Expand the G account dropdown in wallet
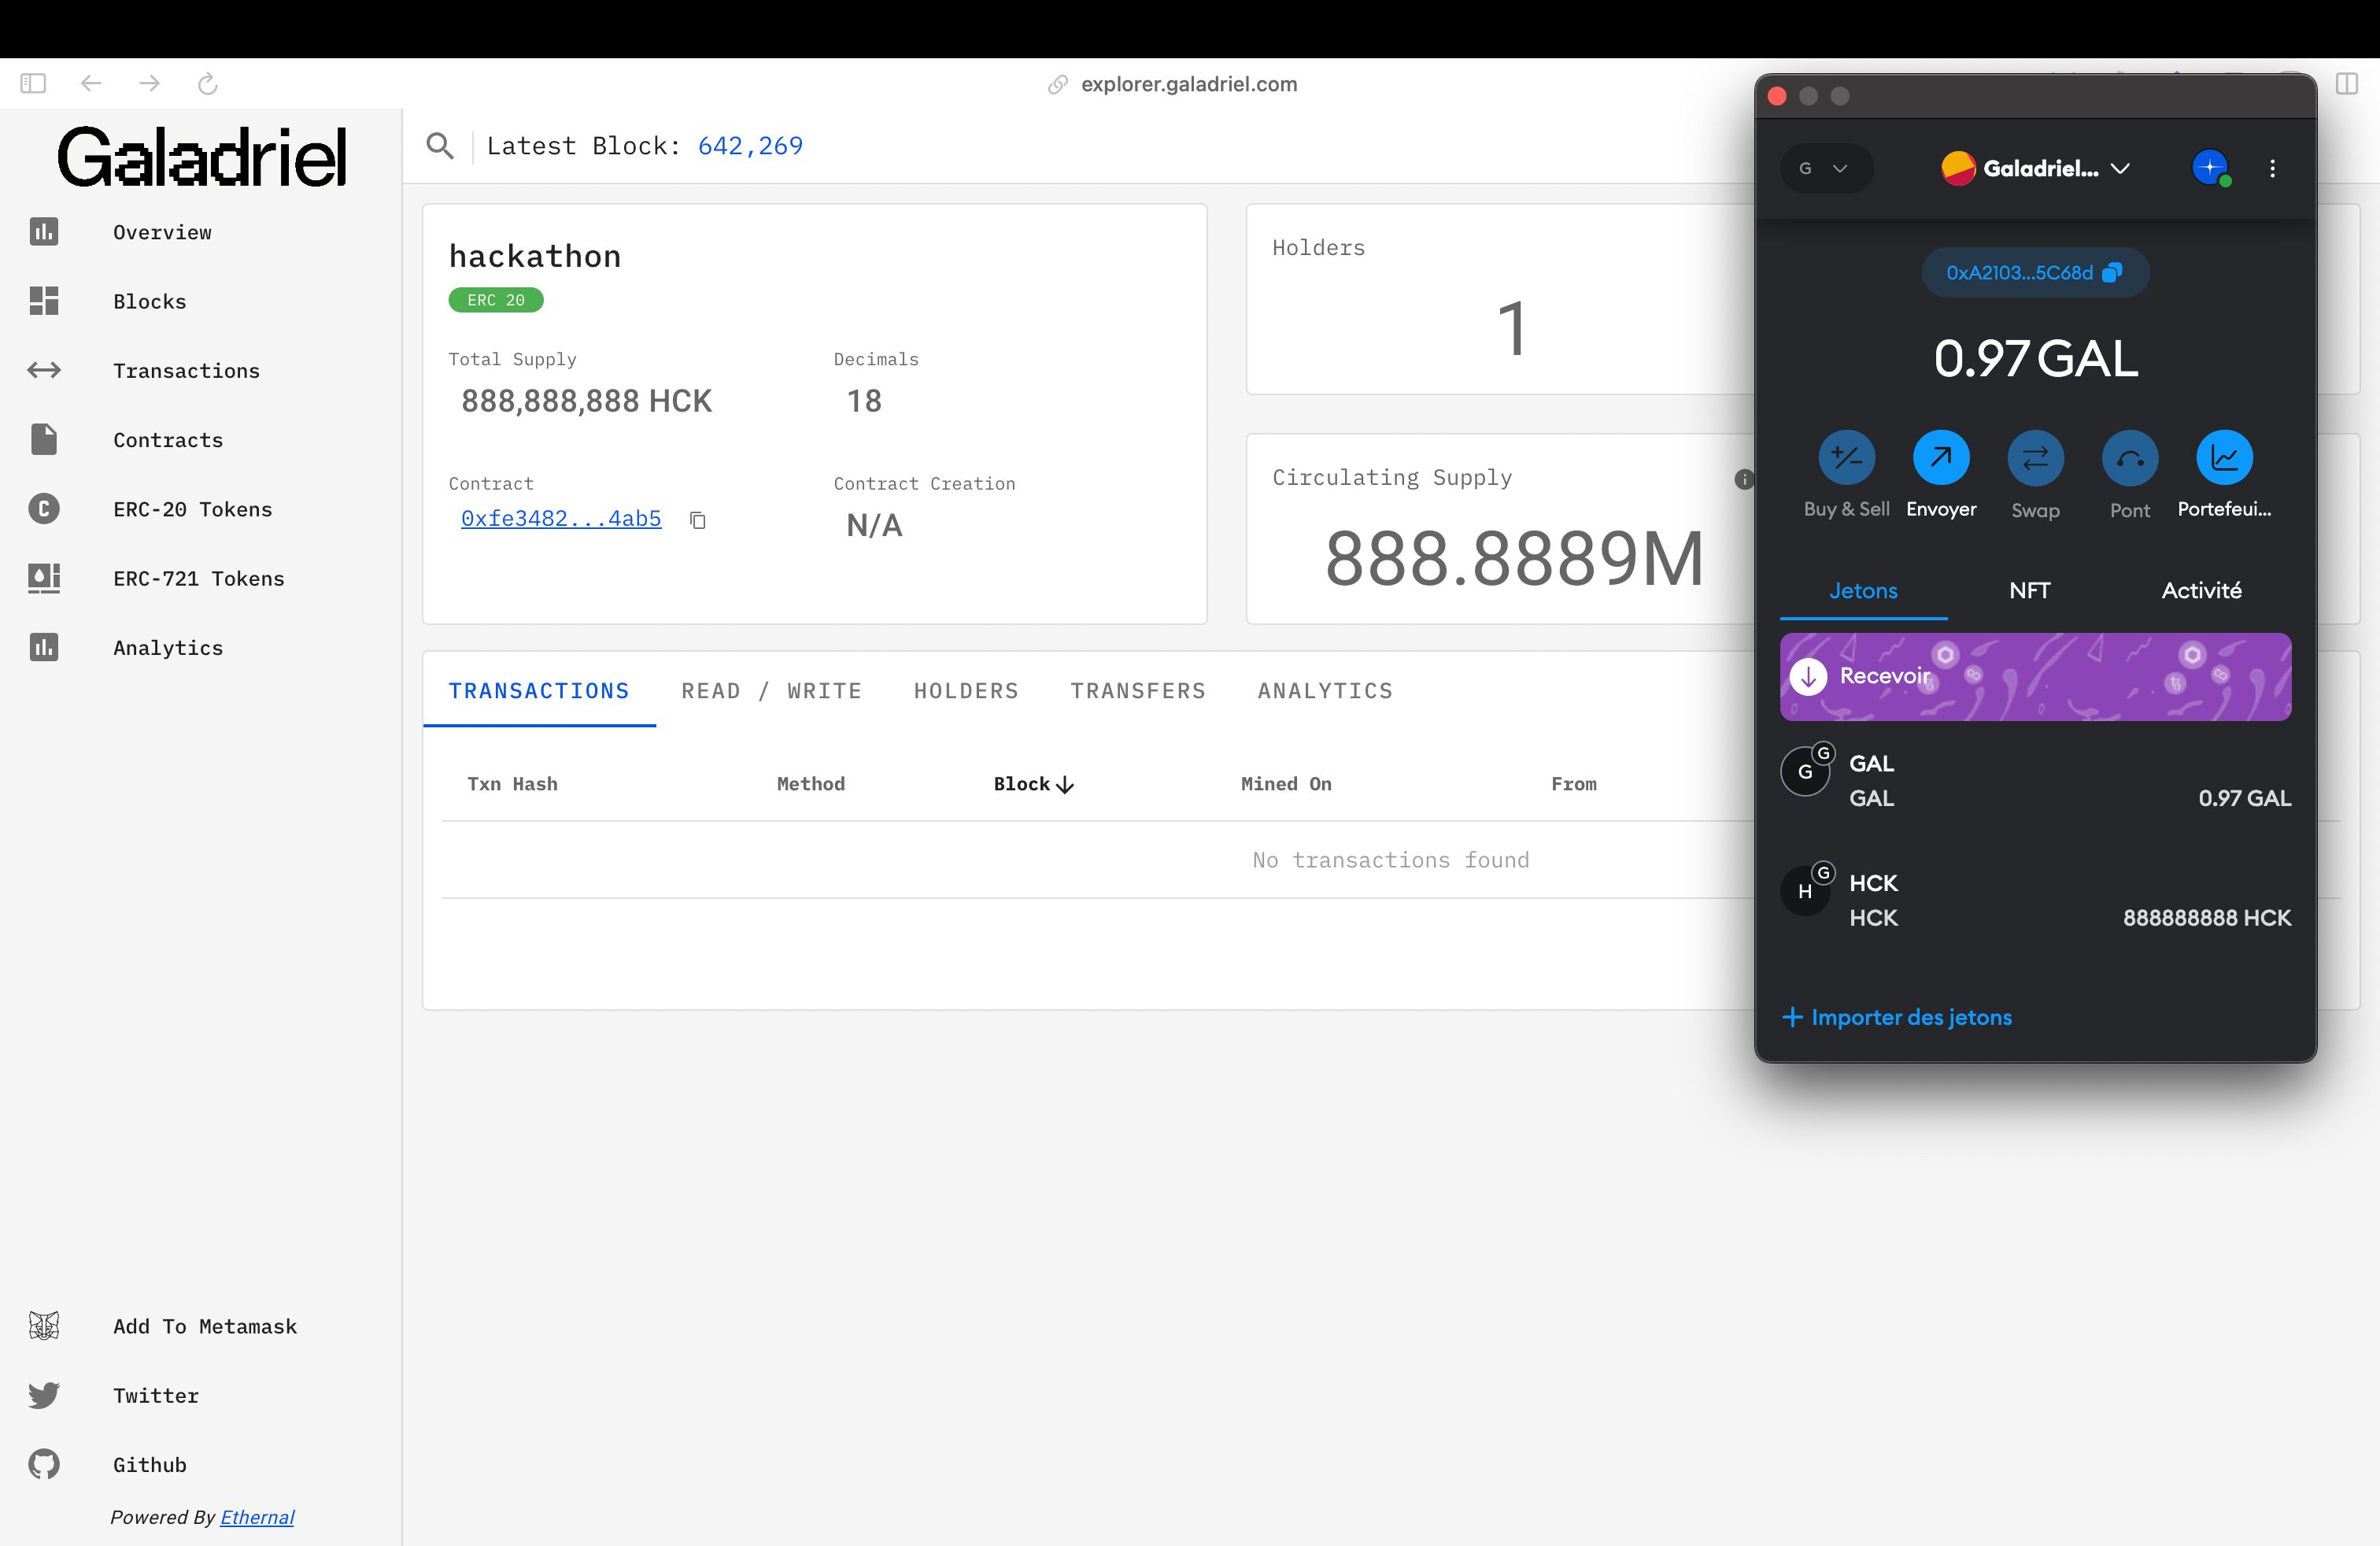This screenshot has height=1546, width=2380. tap(1826, 168)
